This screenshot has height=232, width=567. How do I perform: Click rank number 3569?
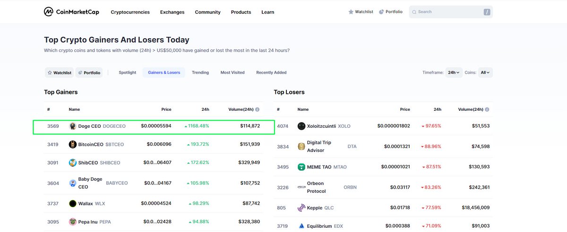53,126
